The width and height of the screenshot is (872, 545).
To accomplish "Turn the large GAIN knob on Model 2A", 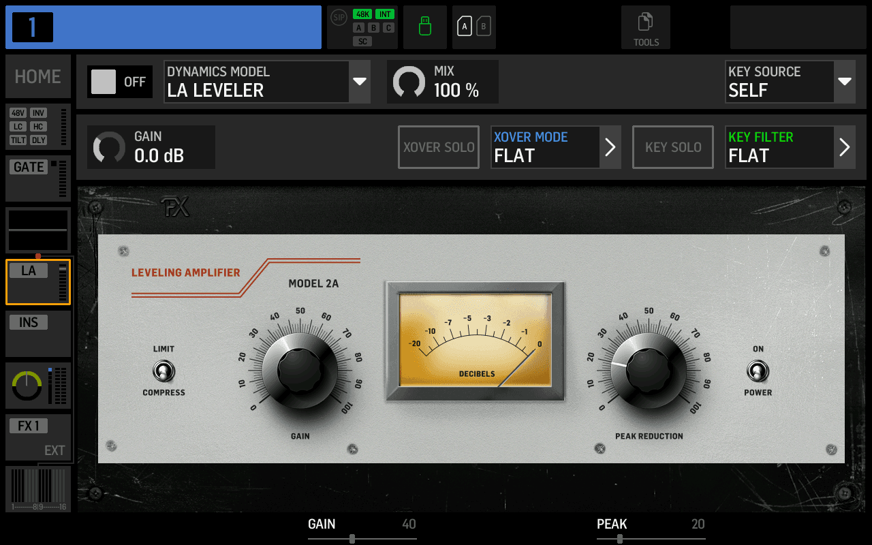I will coord(300,371).
